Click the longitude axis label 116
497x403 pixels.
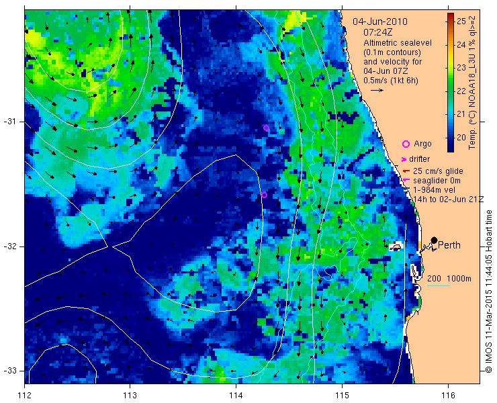pyautogui.click(x=448, y=395)
